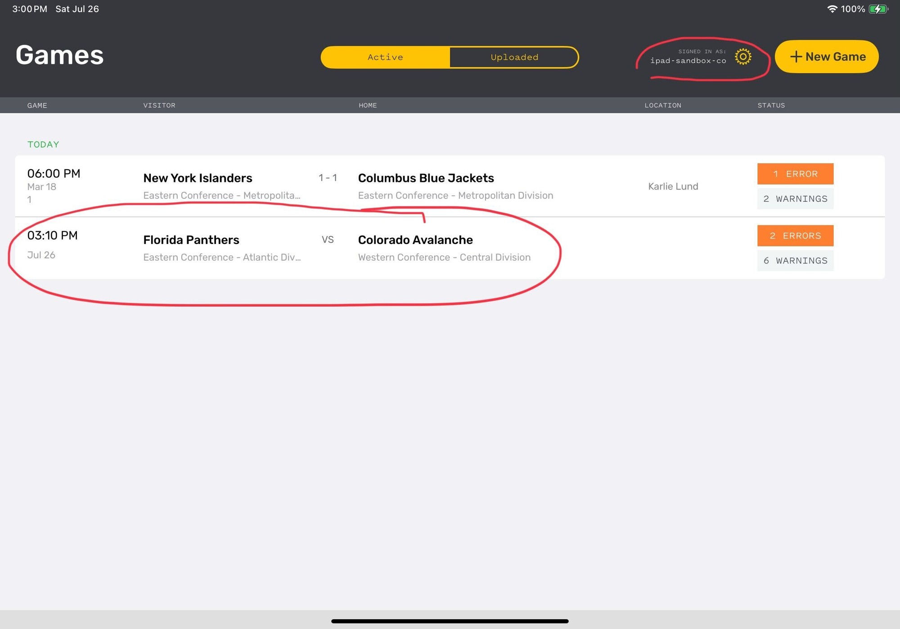Switch to the Active tab
The height and width of the screenshot is (629, 900).
click(385, 57)
